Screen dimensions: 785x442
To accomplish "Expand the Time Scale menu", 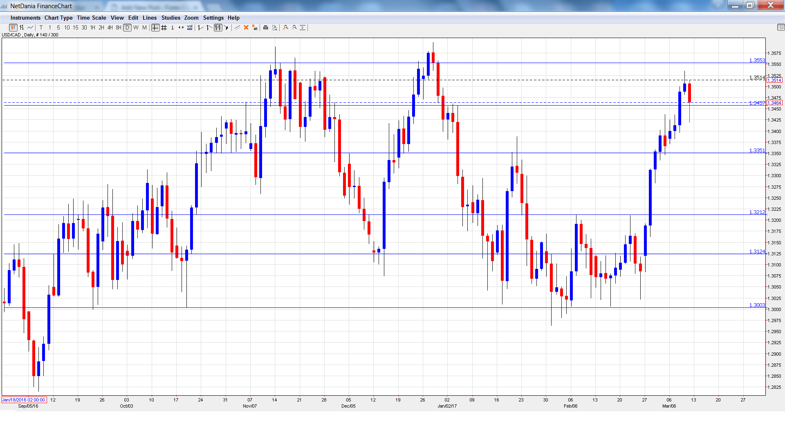I will coord(91,18).
